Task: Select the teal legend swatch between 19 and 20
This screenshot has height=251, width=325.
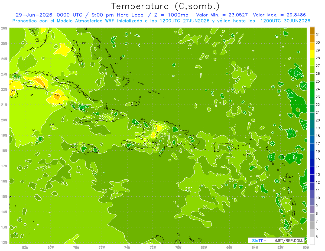Action: pyautogui.click(x=313, y=124)
